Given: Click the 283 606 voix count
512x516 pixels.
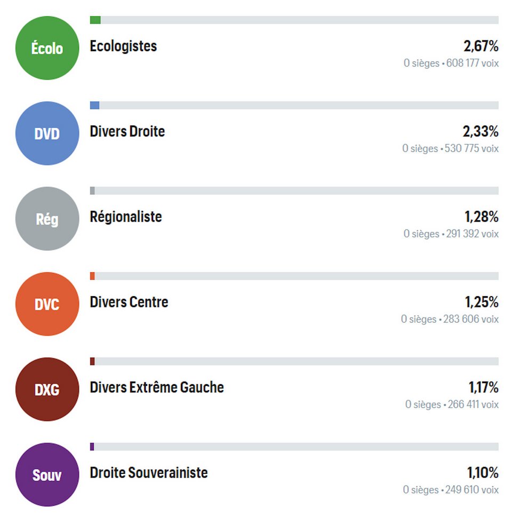Looking at the screenshot, I should click(x=471, y=319).
